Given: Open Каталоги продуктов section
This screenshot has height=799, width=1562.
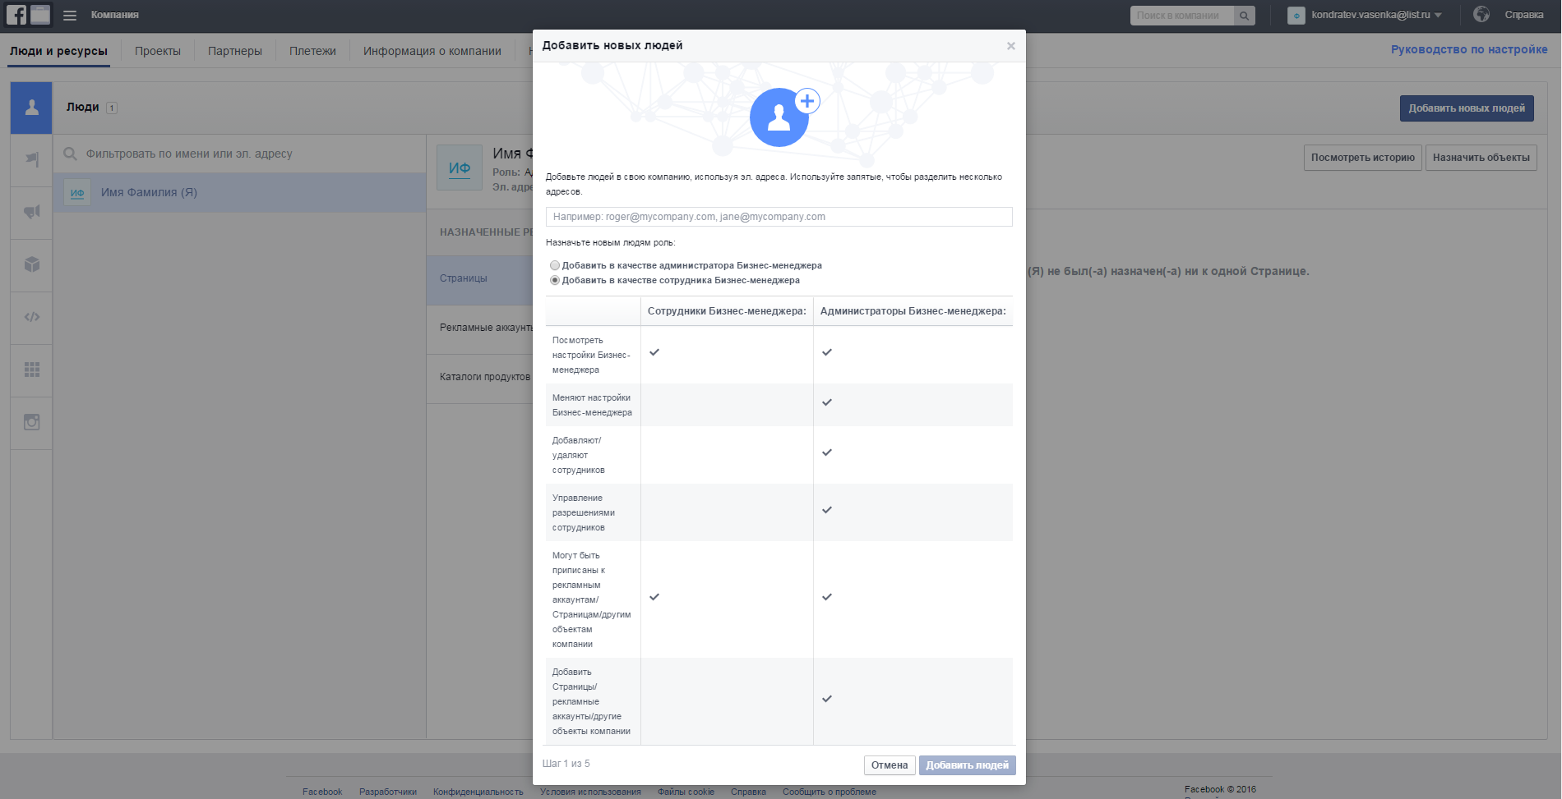Looking at the screenshot, I should tap(479, 378).
